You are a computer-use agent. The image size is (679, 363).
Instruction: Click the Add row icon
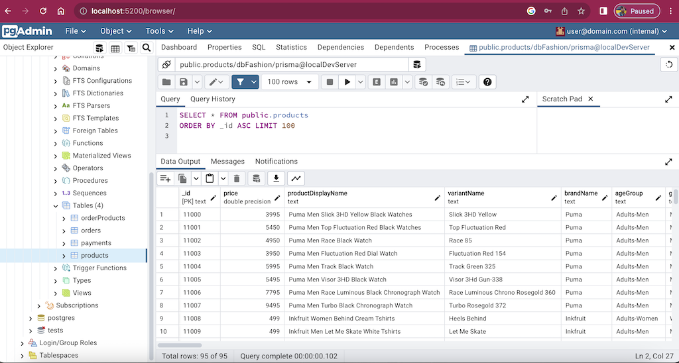click(x=165, y=178)
